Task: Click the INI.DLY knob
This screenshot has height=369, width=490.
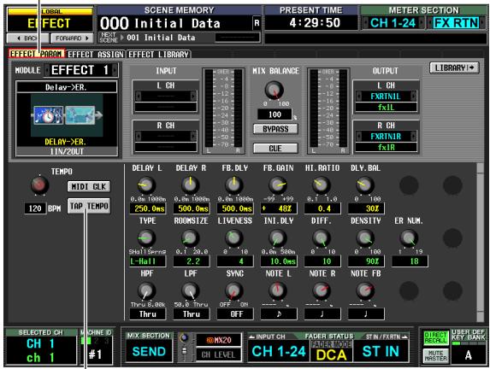Action: click(278, 238)
